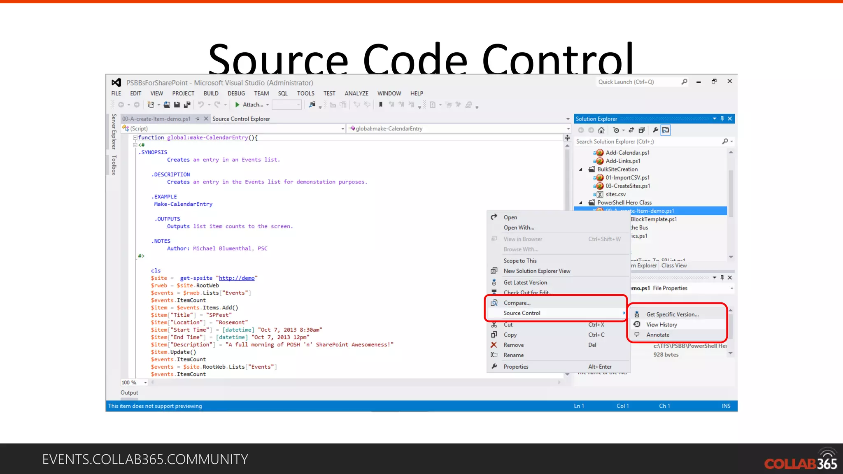Click the split editor icon above the scrollbar
The height and width of the screenshot is (474, 843).
[x=567, y=138]
